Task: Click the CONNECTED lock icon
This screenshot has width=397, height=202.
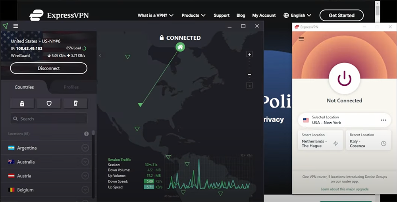Action: tap(162, 38)
